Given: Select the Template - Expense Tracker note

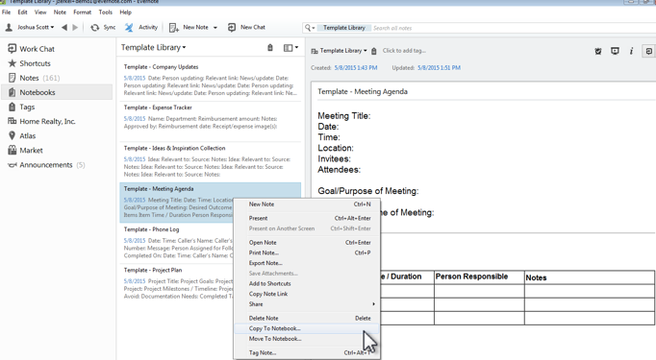Looking at the screenshot, I should [210, 121].
